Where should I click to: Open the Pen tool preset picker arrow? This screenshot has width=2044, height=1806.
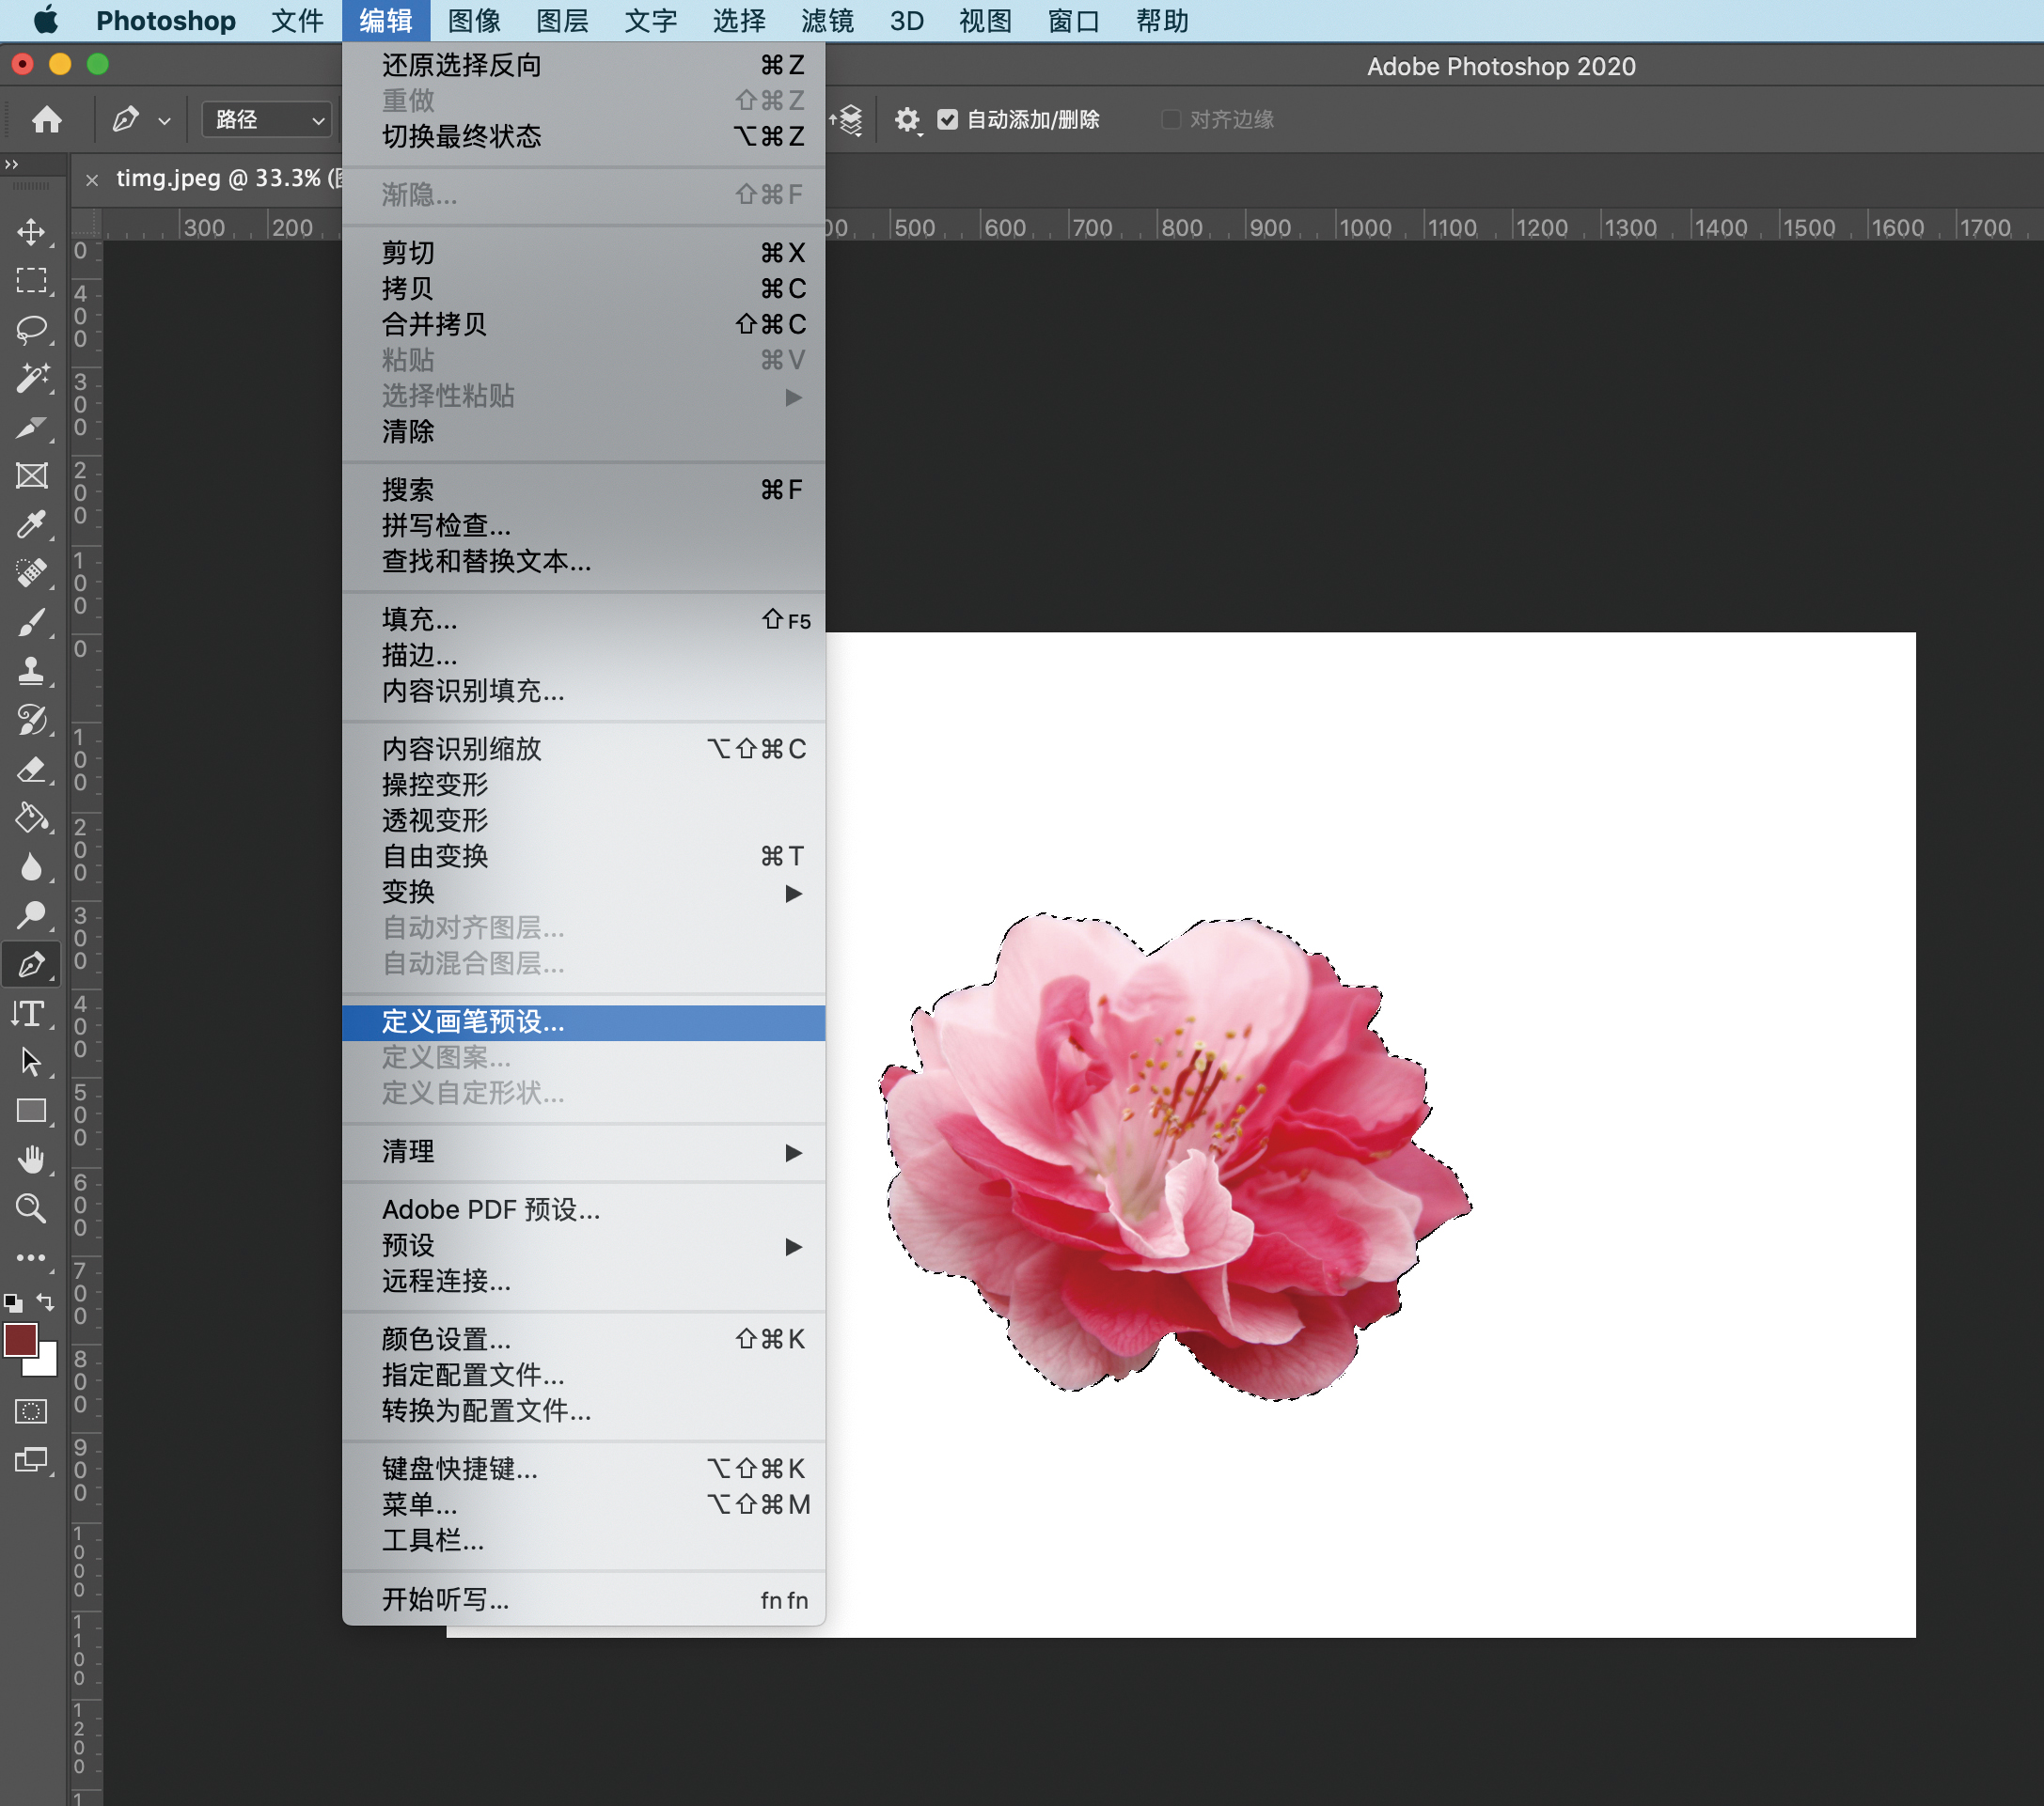pyautogui.click(x=164, y=121)
